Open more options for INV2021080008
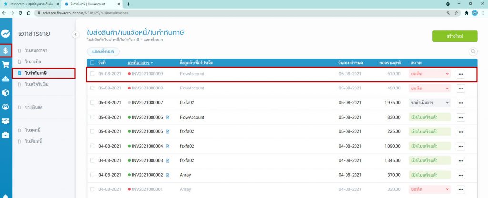488x198 pixels. coord(461,88)
